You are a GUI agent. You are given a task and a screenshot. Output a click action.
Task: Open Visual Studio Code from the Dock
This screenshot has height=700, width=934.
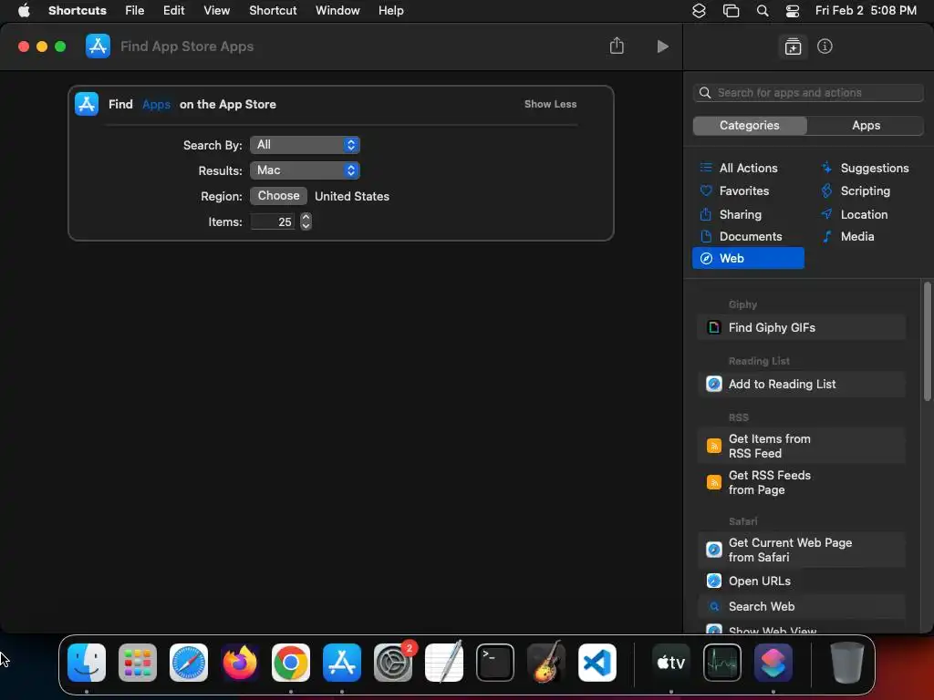click(597, 663)
